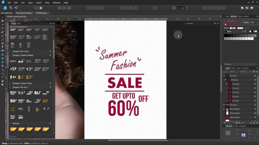The image size is (259, 145).
Task: Pick the black swatch in Greys palette
Action: [x=225, y=35]
